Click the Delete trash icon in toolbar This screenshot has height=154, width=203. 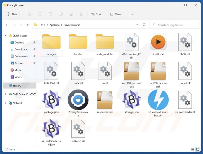pos(81,14)
